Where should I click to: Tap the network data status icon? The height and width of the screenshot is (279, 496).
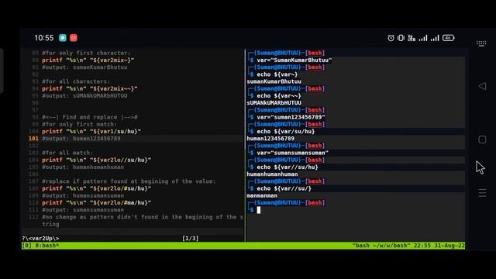412,38
